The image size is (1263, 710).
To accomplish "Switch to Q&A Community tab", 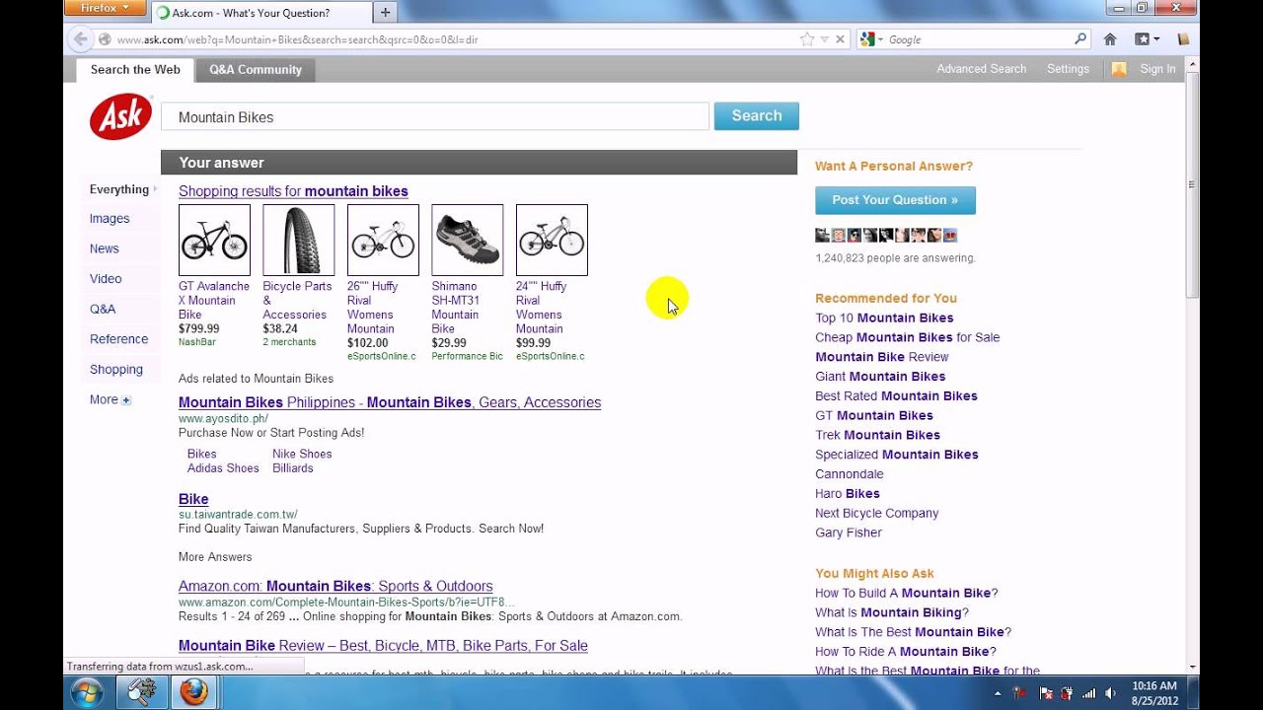I will coord(256,70).
